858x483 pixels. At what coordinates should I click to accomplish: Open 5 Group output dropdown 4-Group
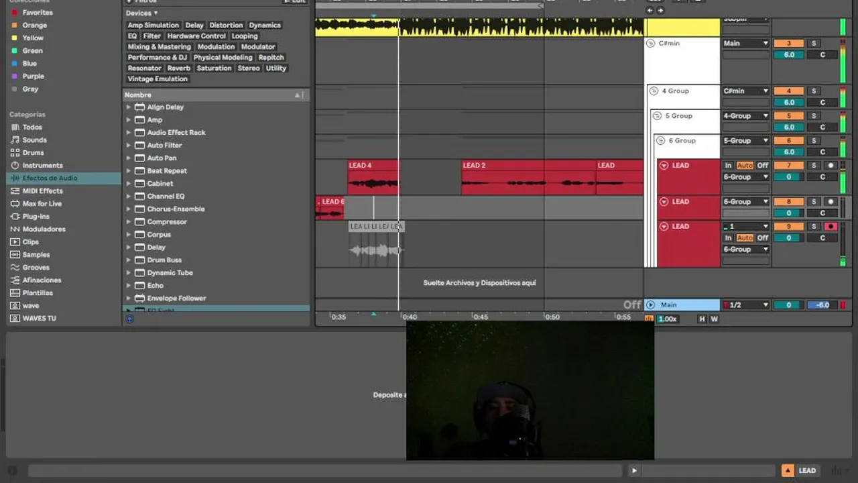pos(745,116)
